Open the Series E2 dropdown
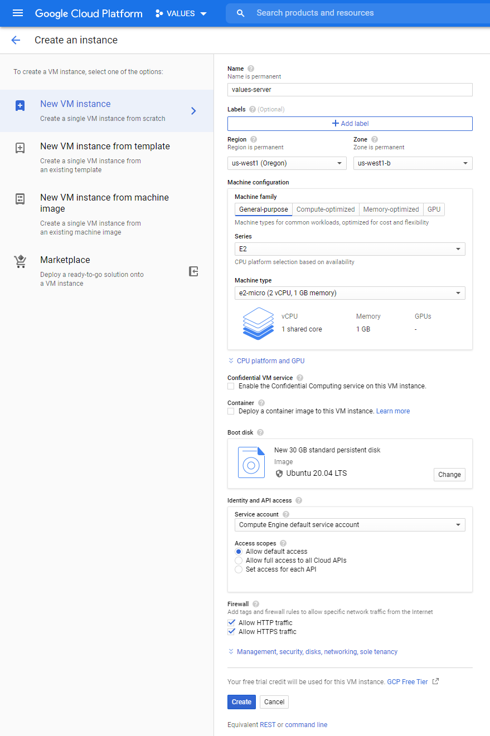 pyautogui.click(x=350, y=249)
